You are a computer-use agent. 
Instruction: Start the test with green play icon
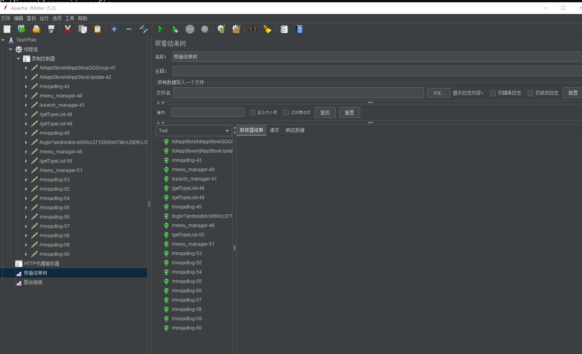(x=160, y=29)
